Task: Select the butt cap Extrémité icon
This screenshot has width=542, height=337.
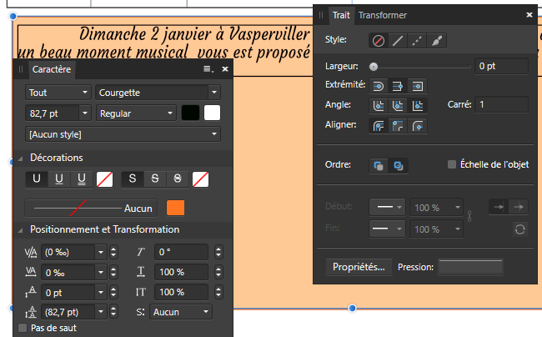Action: 398,86
